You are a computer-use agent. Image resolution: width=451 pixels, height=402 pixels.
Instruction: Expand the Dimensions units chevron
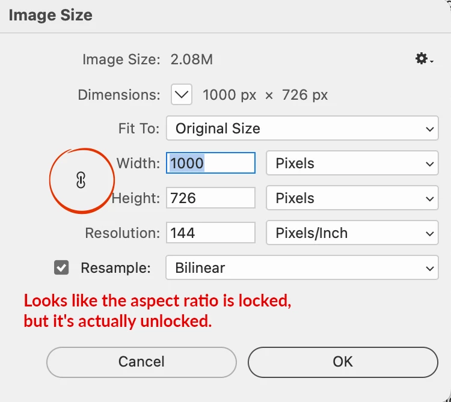pos(182,94)
